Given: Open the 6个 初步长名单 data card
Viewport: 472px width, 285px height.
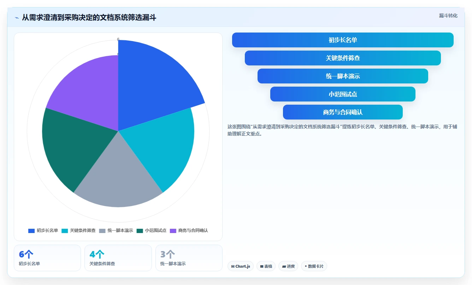Looking at the screenshot, I should point(47,258).
